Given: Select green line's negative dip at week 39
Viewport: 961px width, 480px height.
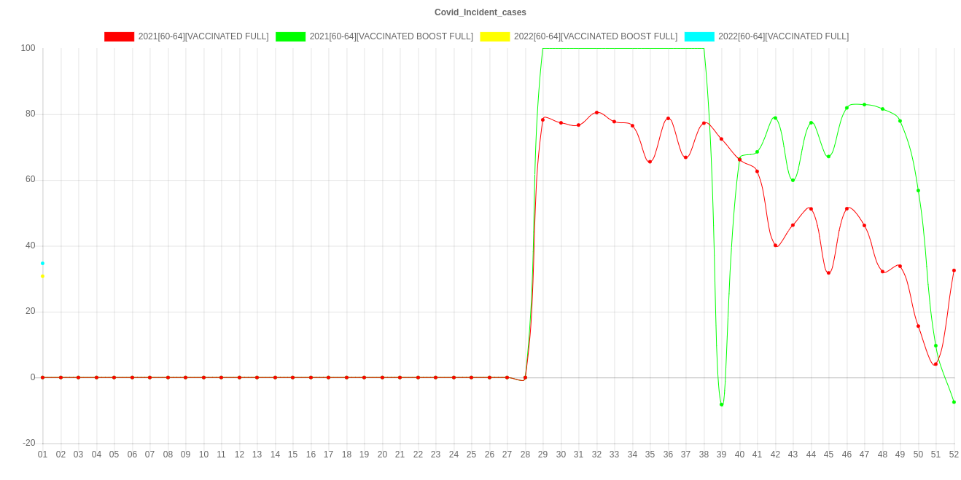Looking at the screenshot, I should click(x=721, y=404).
